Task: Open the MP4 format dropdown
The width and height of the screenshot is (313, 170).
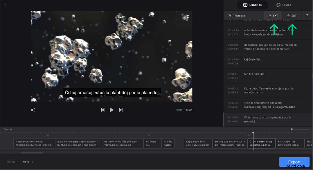Action: pyautogui.click(x=27, y=162)
